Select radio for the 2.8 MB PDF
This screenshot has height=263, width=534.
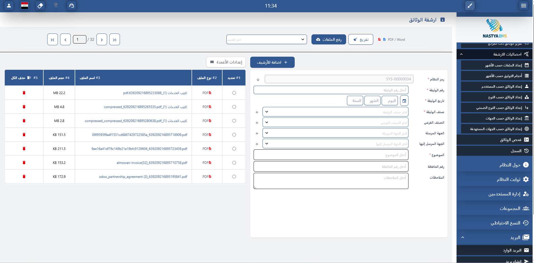[x=234, y=121]
